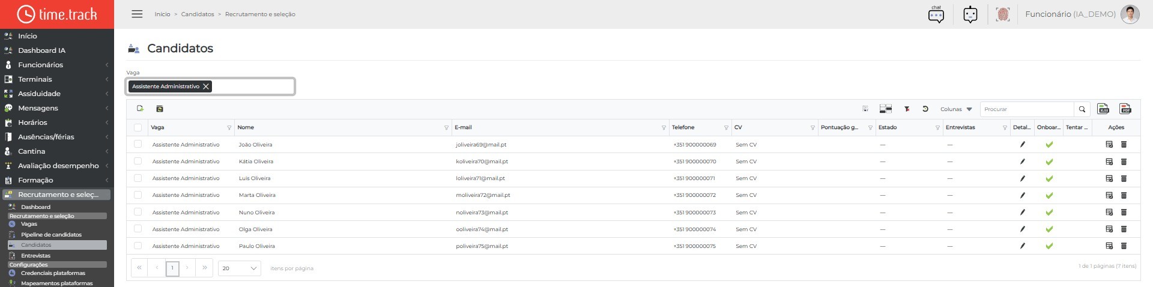The image size is (1153, 287).
Task: Click the Candidatos breadcrumb link
Action: click(198, 14)
